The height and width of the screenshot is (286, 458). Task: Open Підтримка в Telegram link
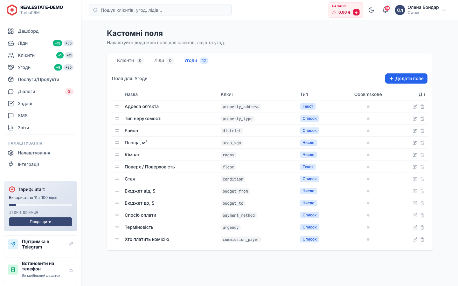pos(40,244)
